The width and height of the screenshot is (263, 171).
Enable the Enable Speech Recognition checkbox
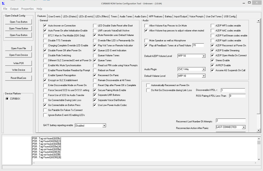click(45, 75)
